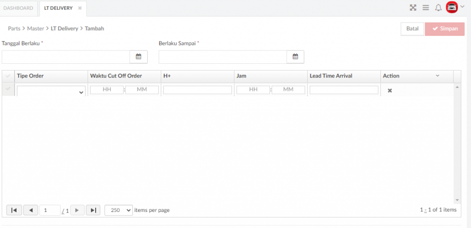
Task: Open notifications bell icon
Action: 438,8
